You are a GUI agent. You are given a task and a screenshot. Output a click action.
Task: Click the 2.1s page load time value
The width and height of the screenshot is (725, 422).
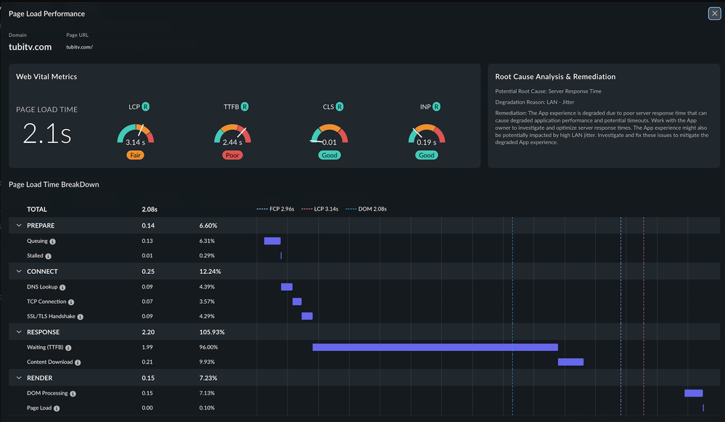46,134
